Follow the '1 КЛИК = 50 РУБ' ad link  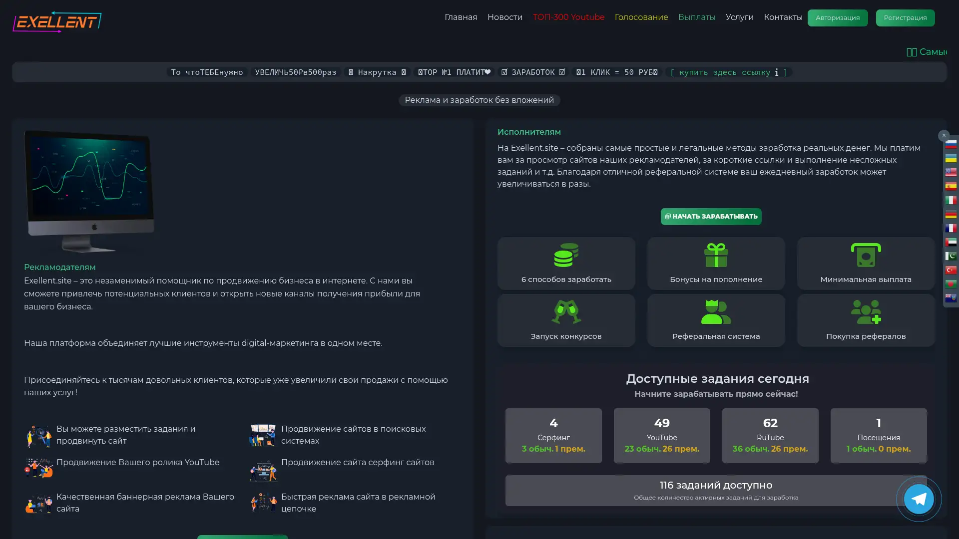617,72
